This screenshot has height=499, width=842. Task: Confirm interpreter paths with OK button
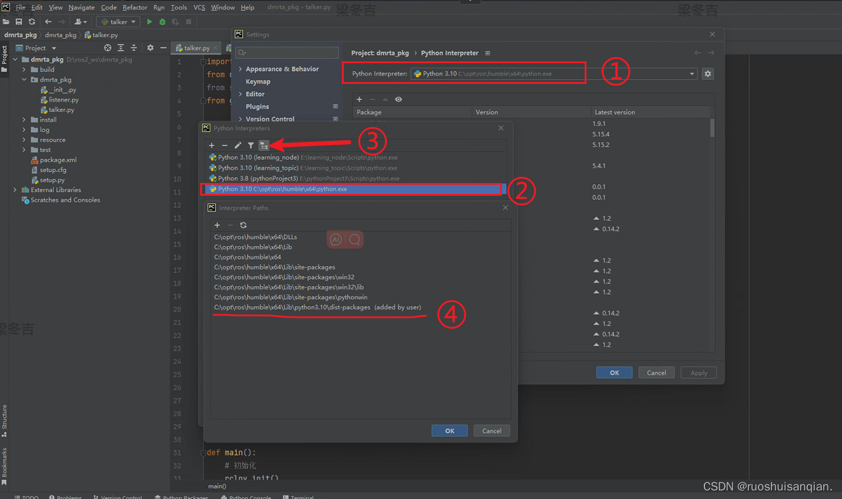[x=450, y=430]
